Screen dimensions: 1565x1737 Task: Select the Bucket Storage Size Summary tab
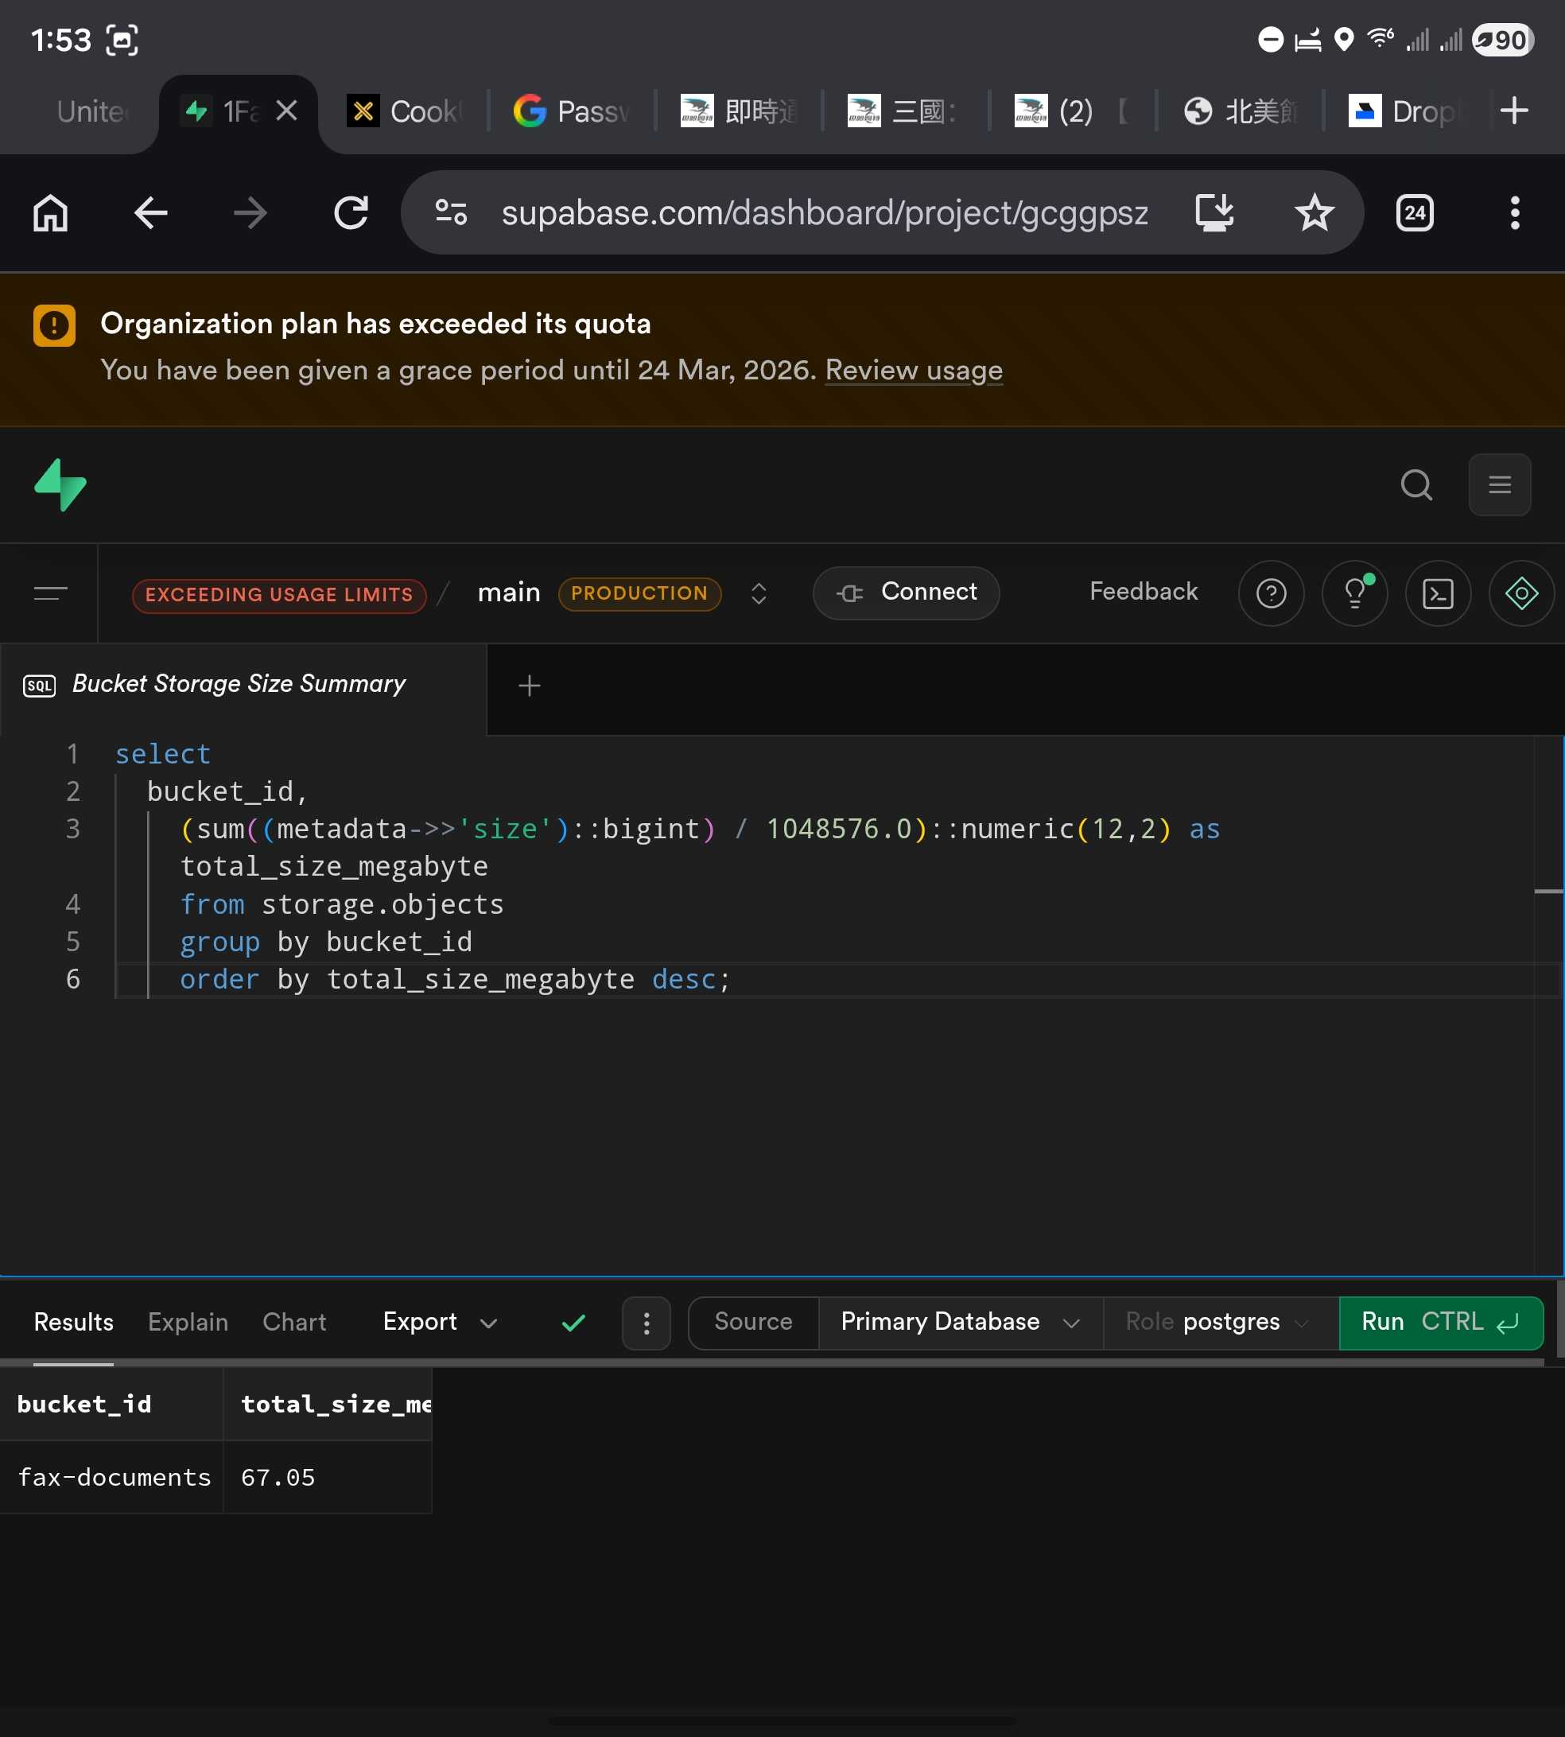tap(239, 684)
